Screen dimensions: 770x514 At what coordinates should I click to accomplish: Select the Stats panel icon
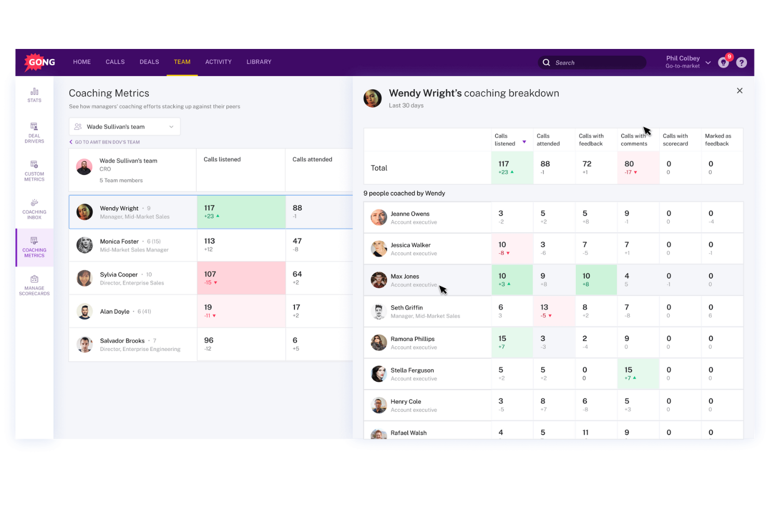tap(34, 95)
